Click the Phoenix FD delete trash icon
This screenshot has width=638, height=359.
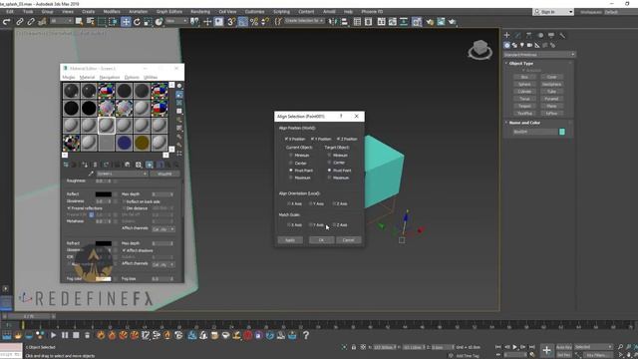pos(87,335)
